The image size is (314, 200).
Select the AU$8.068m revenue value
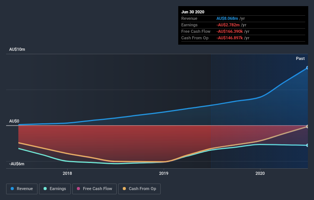(227, 18)
